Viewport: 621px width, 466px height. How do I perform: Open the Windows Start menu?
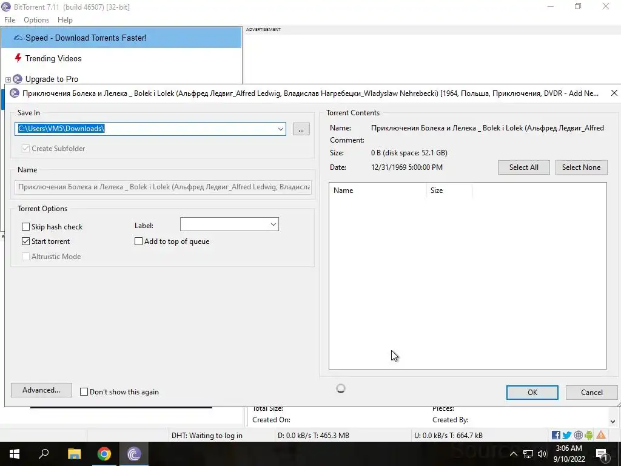point(15,454)
